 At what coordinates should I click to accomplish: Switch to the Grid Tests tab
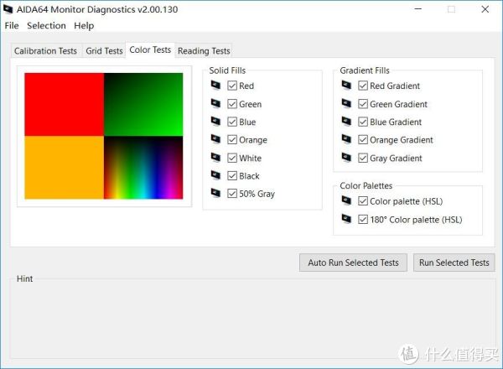click(x=104, y=50)
